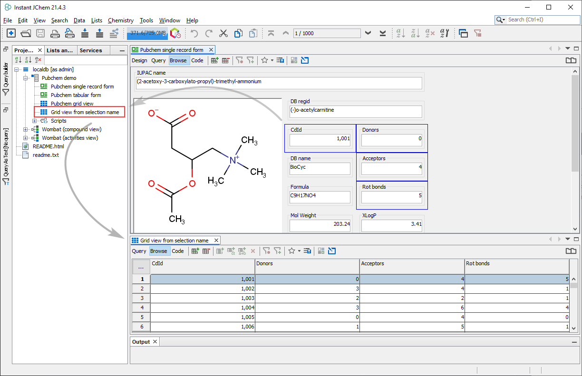582x376 pixels.
Task: Click the Search (Ctrl+I) input box
Action: click(x=542, y=20)
